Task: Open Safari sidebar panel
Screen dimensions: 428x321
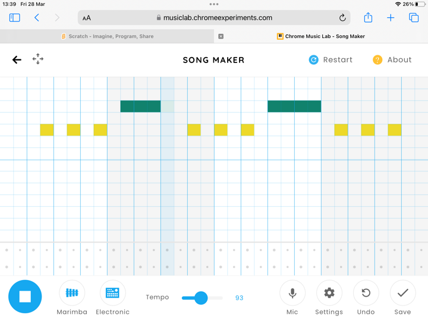Action: tap(15, 18)
